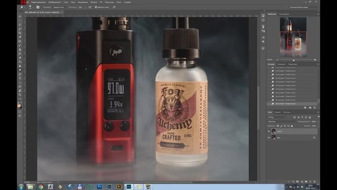
Task: Select the Horizontal Type tool
Action: tap(20, 78)
